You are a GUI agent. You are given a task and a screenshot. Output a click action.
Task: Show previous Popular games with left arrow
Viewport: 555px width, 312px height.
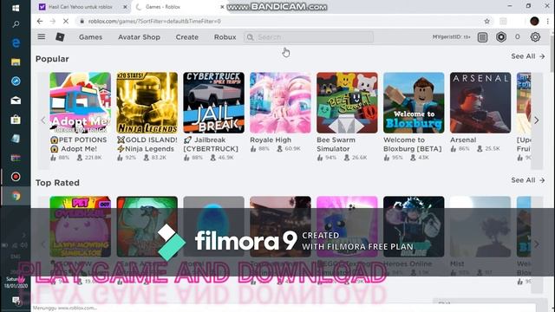(43, 120)
